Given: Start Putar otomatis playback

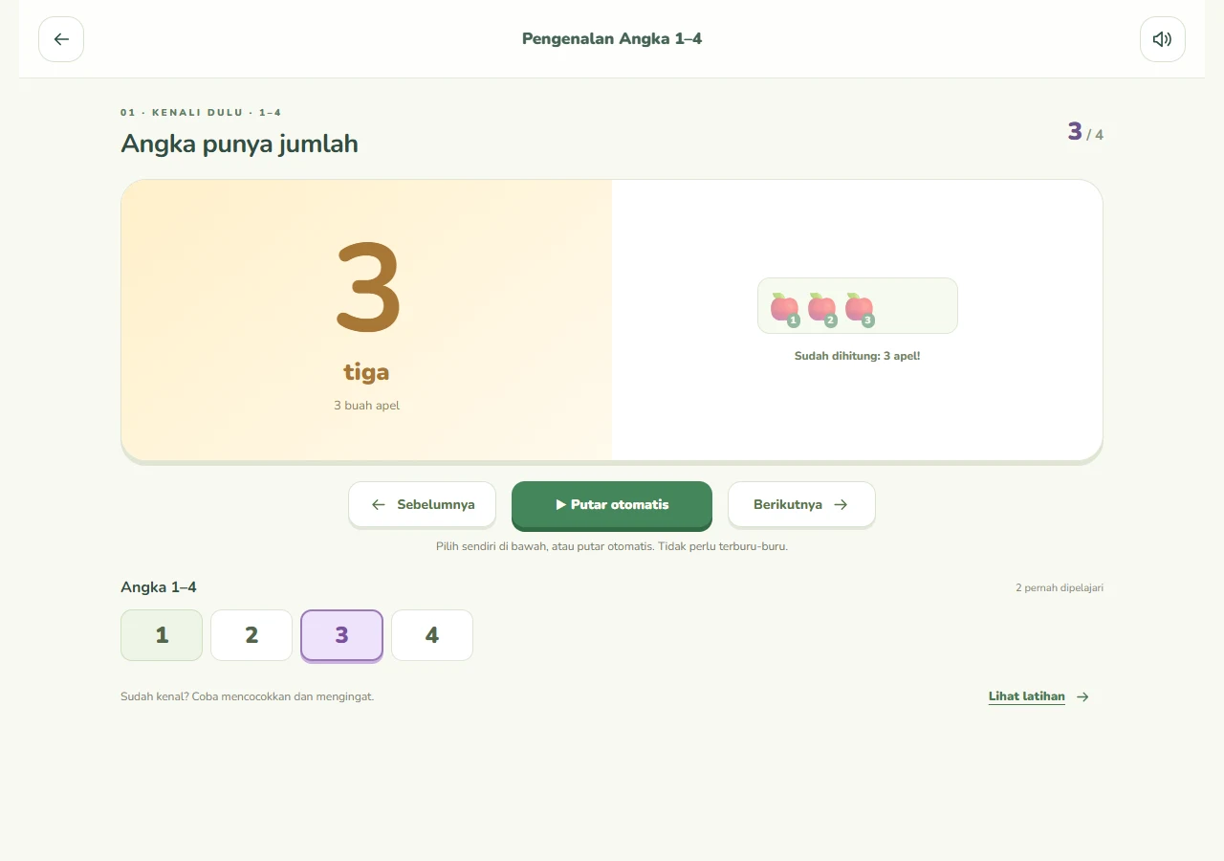Looking at the screenshot, I should pos(612,504).
